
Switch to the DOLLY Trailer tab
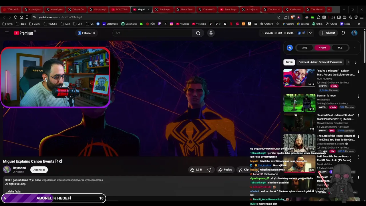pyautogui.click(x=120, y=9)
